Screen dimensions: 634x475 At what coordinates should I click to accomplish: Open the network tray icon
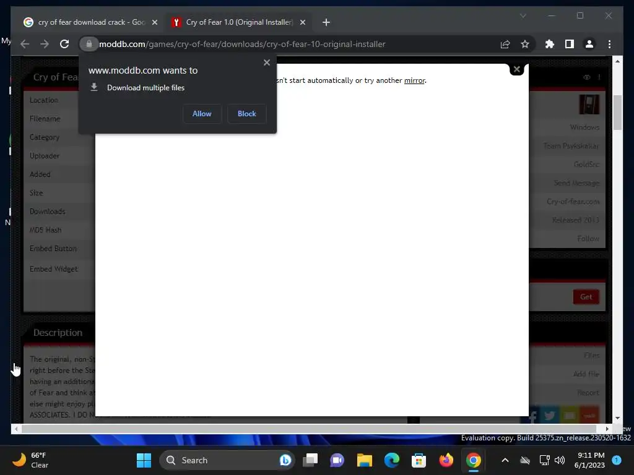pos(544,460)
